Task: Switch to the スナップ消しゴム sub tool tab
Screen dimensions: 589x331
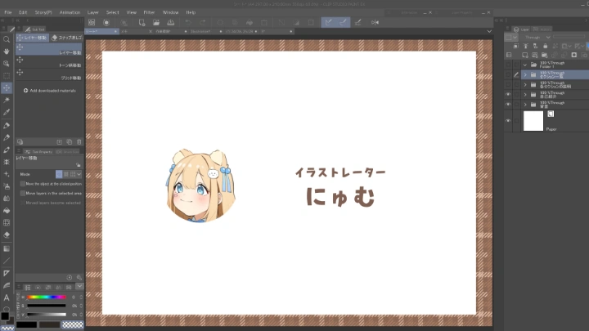Action: tap(67, 38)
